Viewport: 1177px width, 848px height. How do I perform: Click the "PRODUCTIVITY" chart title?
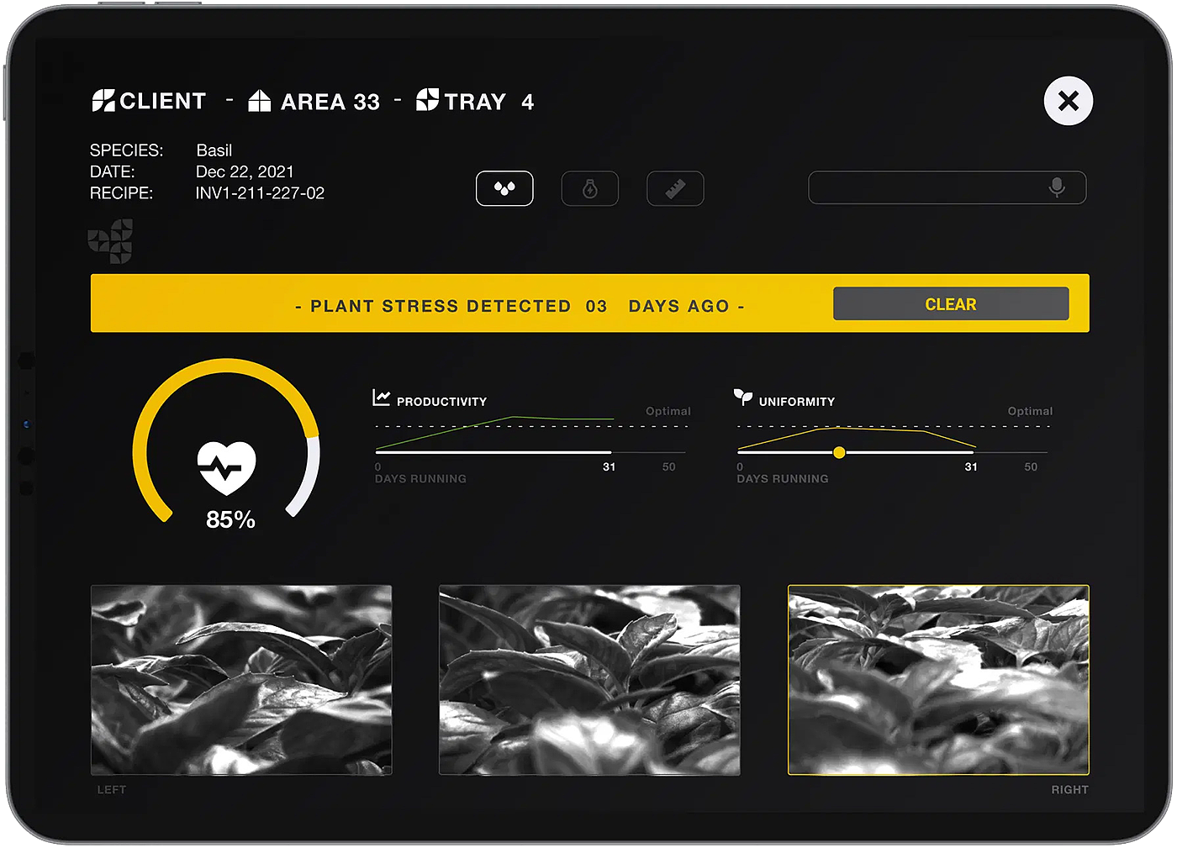[441, 402]
